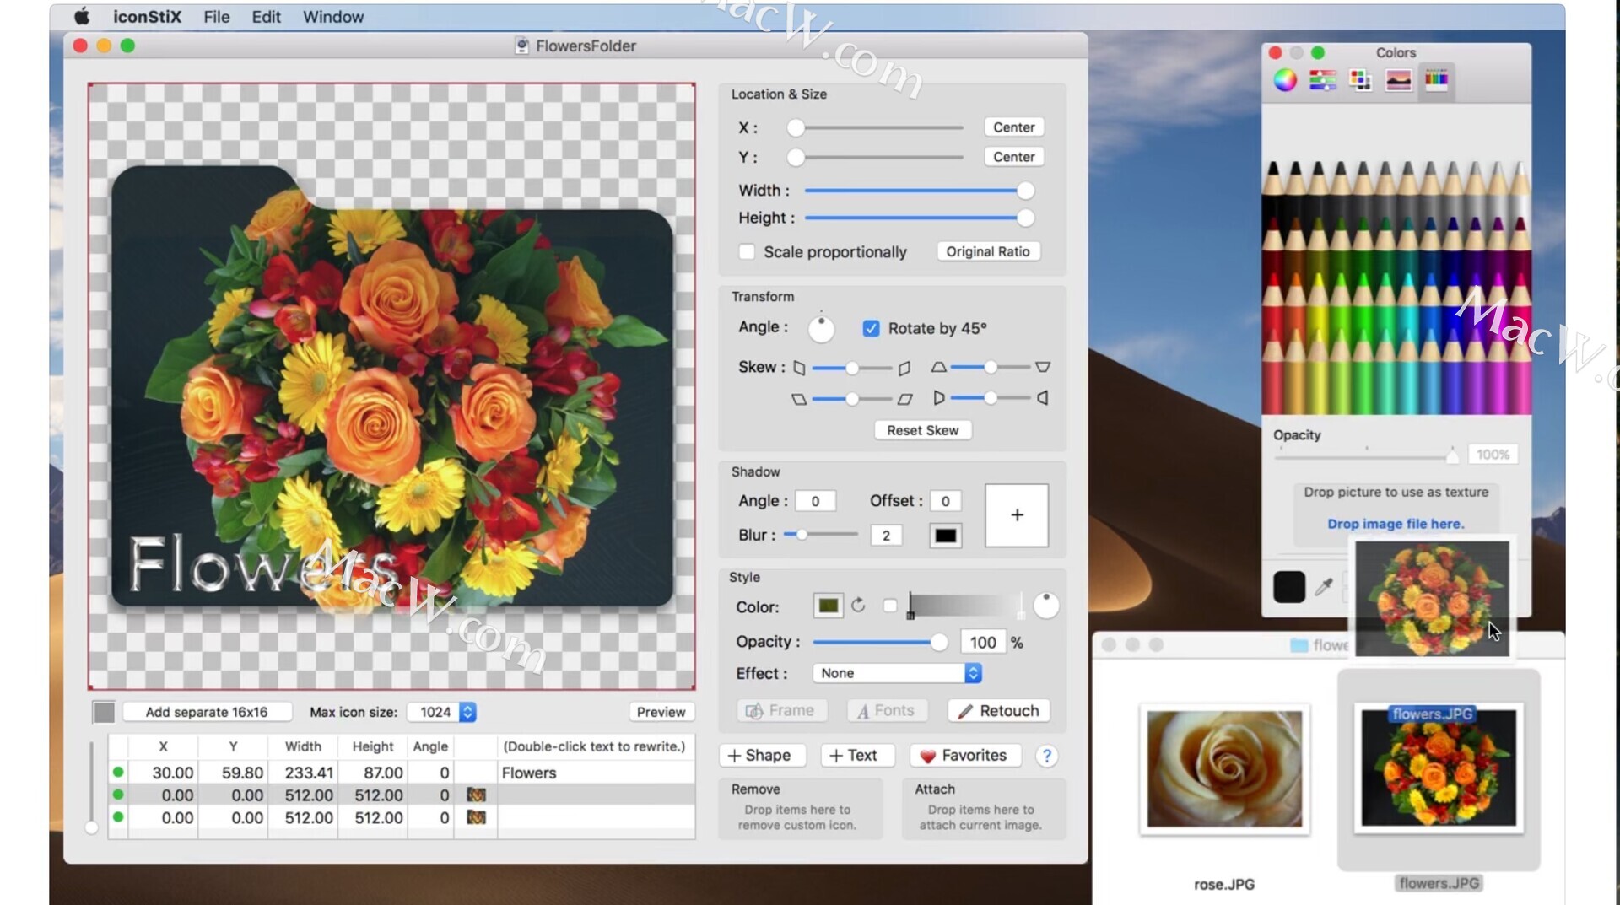Click the reset color circular arrow icon

coord(858,606)
